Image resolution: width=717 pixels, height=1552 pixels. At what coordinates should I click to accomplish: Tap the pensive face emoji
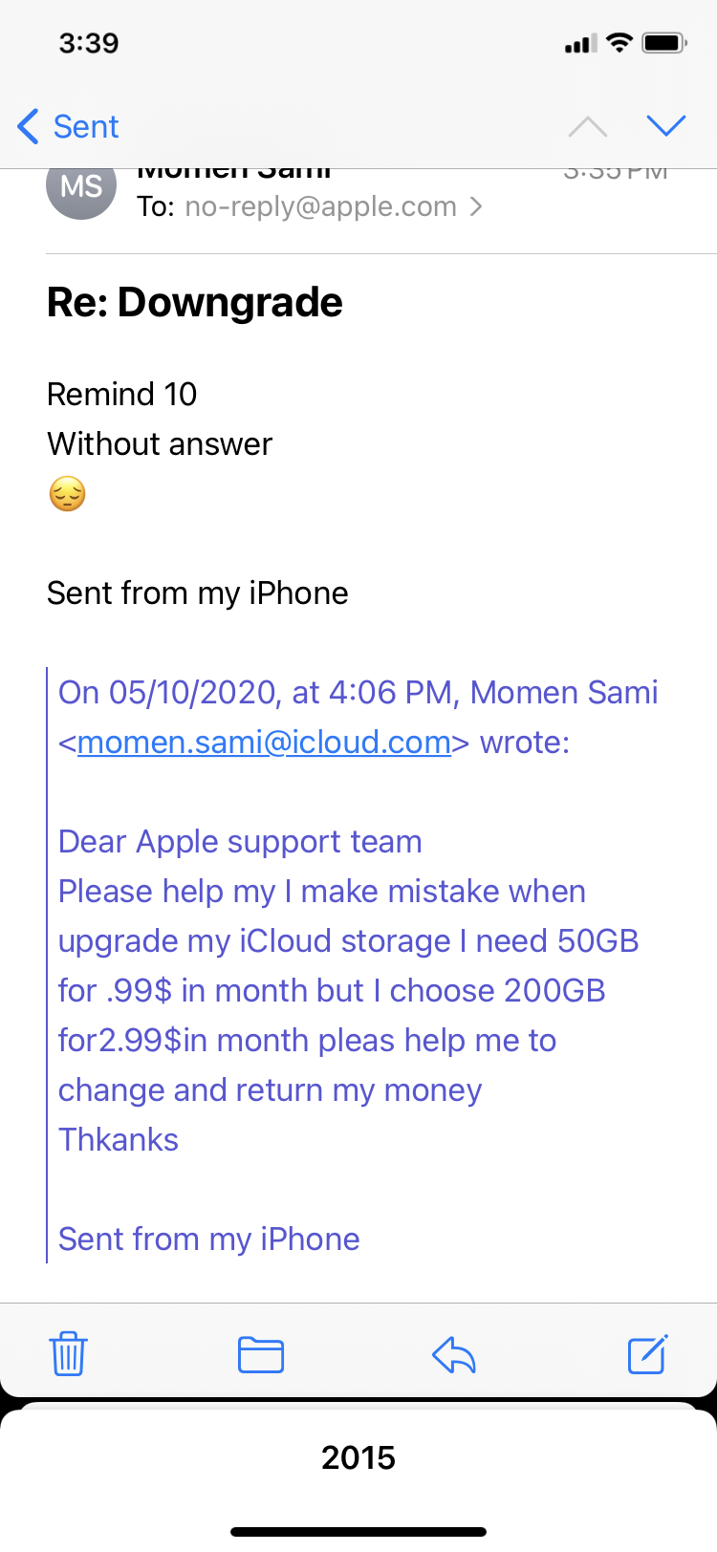pos(67,494)
